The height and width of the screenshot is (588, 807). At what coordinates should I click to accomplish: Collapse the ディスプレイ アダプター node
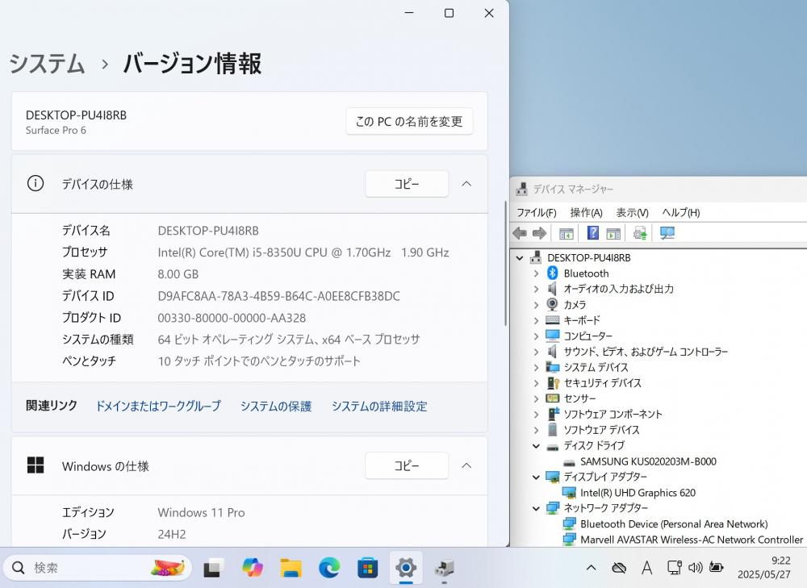pos(537,477)
